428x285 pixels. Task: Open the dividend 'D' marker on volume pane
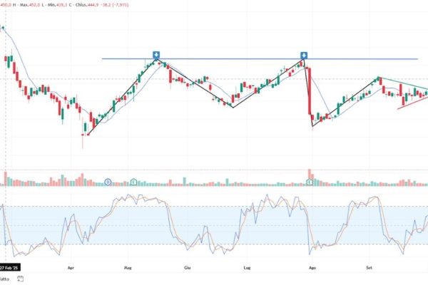(108, 182)
